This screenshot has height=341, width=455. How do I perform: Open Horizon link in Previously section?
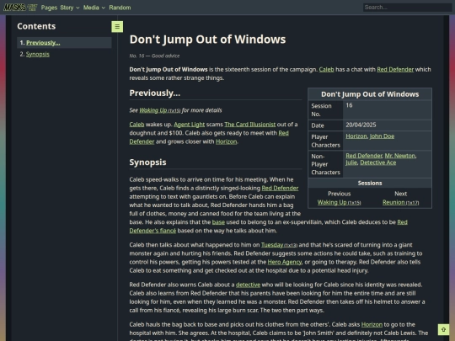tap(226, 141)
